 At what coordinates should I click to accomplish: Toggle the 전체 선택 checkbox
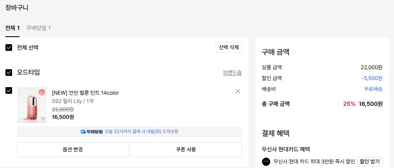[9, 48]
